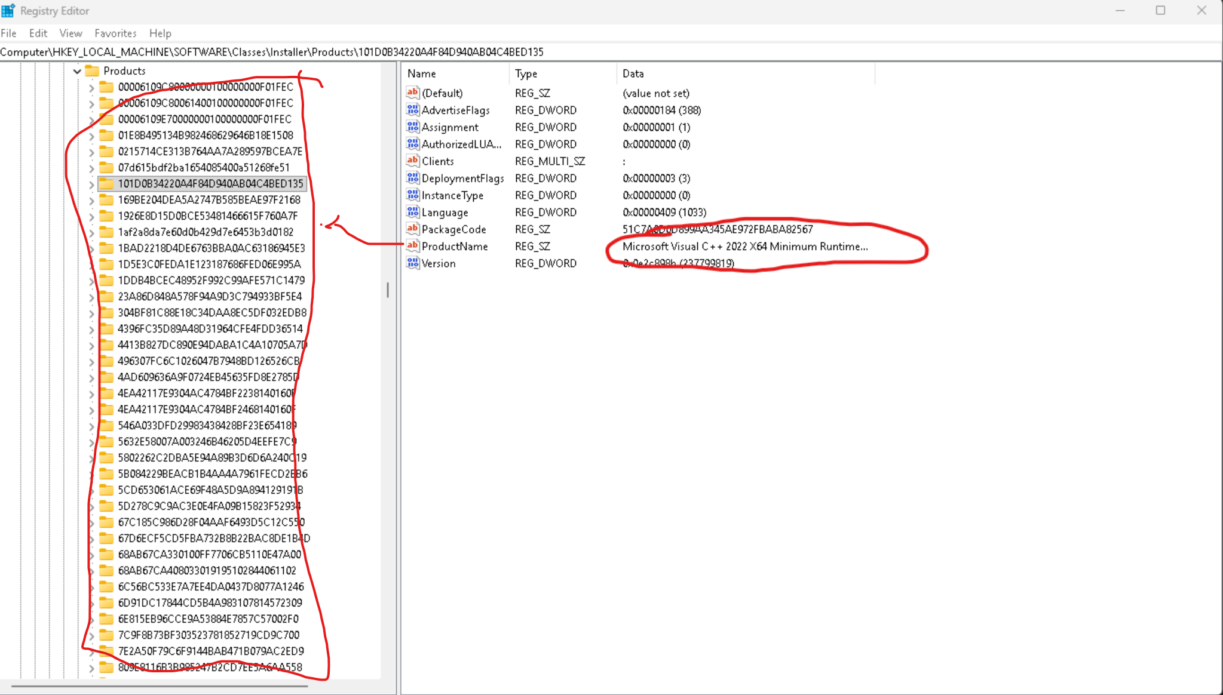Image resolution: width=1223 pixels, height=695 pixels.
Task: Expand key 1BAD2218D4DE6763BBA0AC63186945E3
Action: (x=91, y=248)
